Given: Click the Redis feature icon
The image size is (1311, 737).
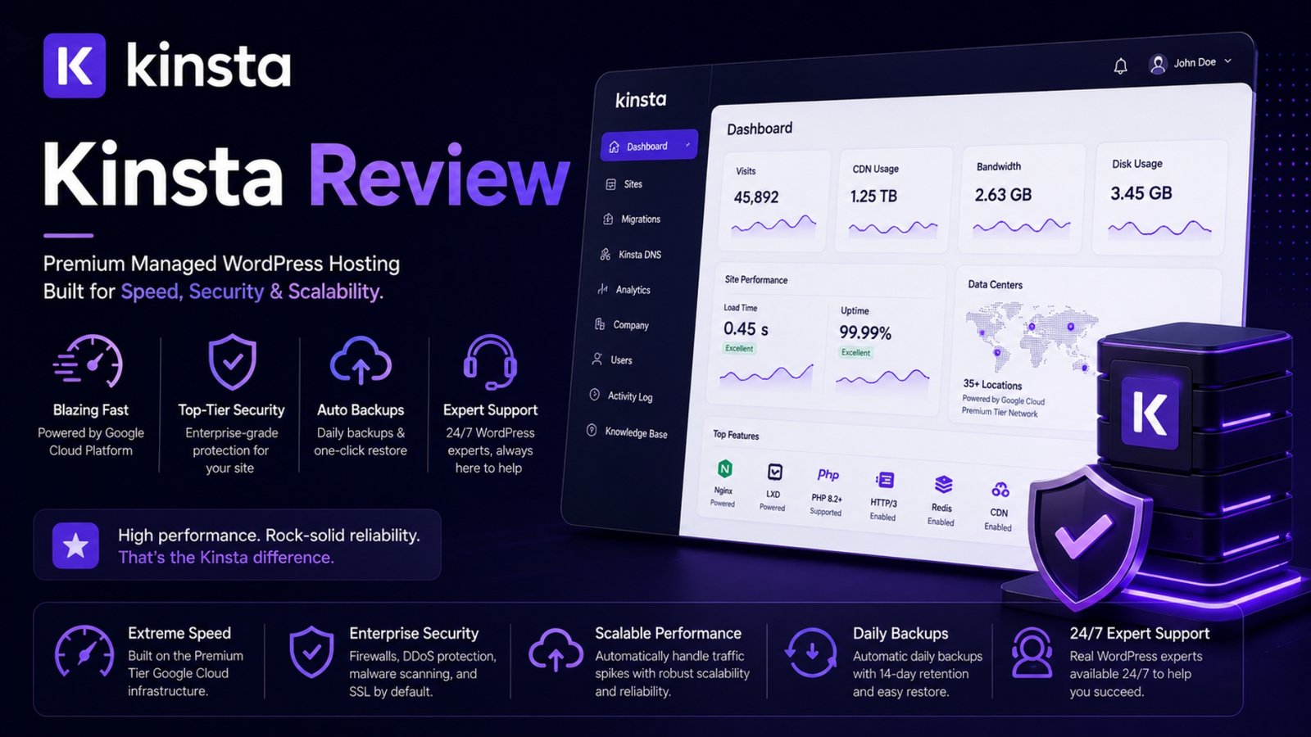Looking at the screenshot, I should (943, 484).
